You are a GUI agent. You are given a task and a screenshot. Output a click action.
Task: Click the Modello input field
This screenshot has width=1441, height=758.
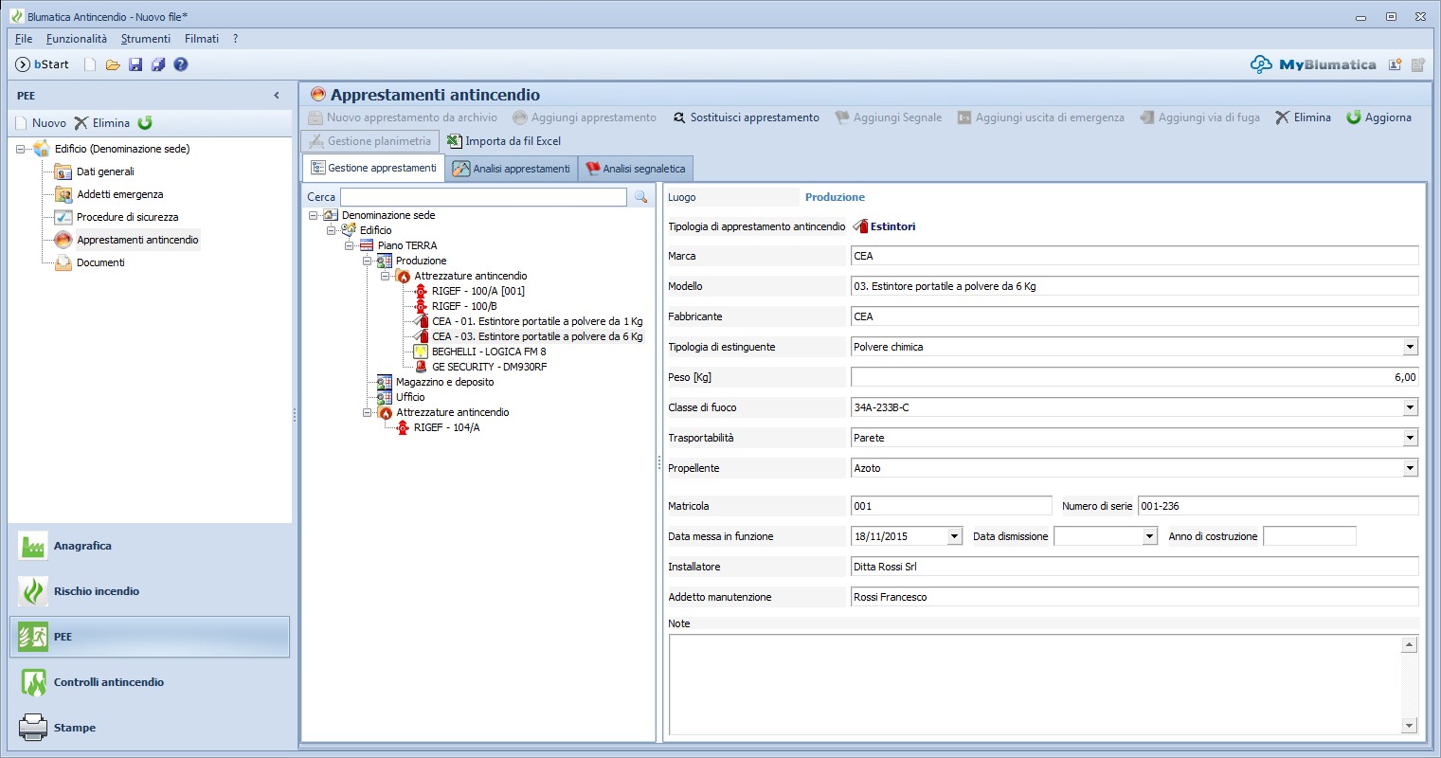[x=1134, y=286]
